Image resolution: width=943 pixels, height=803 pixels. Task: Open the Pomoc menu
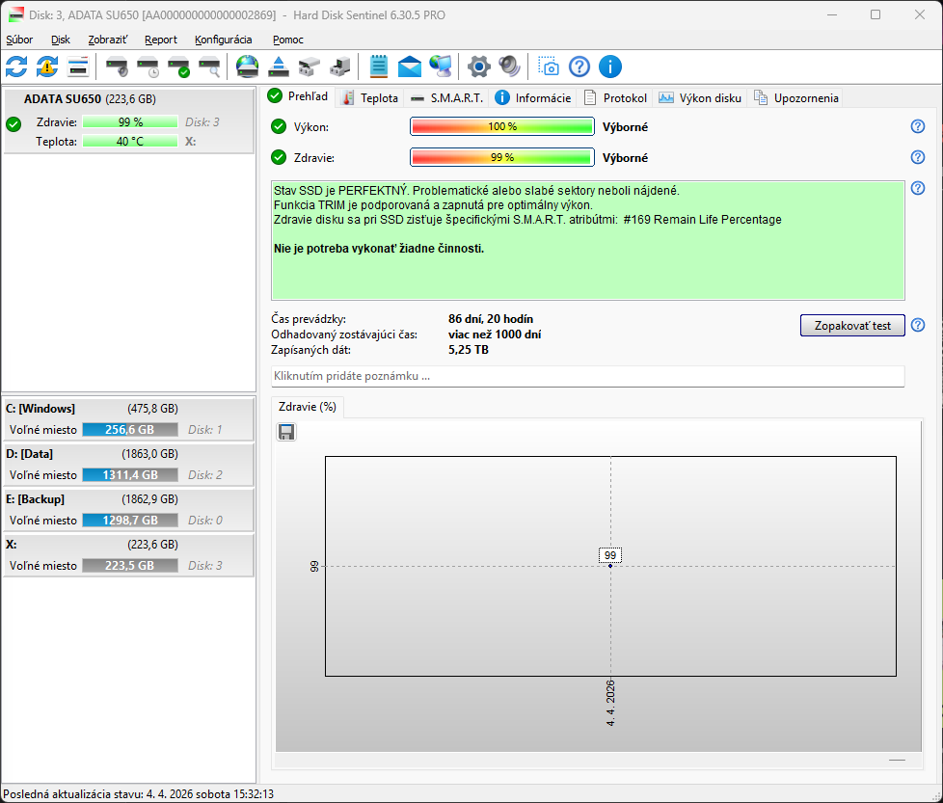(x=288, y=40)
